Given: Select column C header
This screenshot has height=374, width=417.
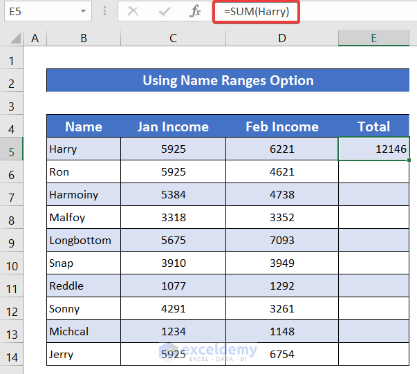Looking at the screenshot, I should pyautogui.click(x=172, y=39).
